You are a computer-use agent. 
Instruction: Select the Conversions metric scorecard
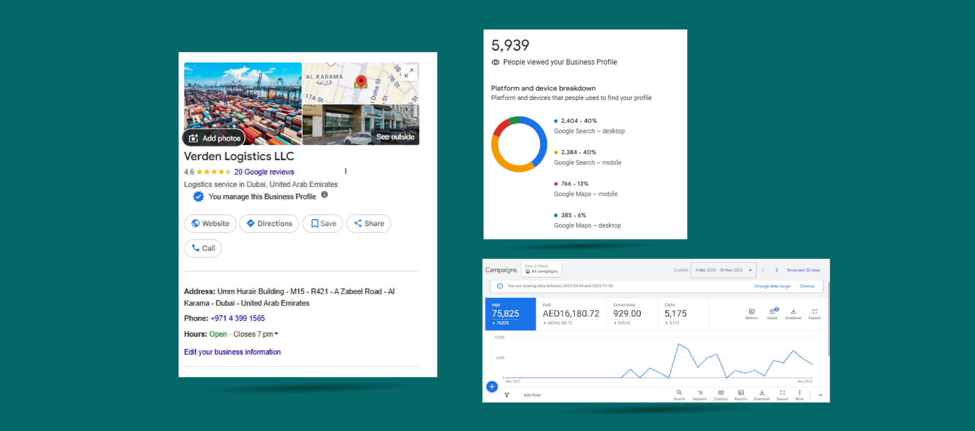(x=631, y=314)
